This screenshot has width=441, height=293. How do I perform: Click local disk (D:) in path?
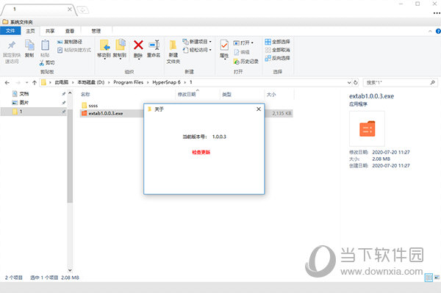click(91, 82)
